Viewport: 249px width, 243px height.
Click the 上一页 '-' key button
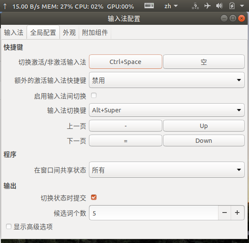[126, 126]
